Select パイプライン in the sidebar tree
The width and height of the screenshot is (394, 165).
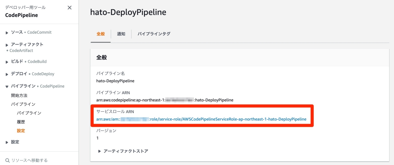point(29,113)
